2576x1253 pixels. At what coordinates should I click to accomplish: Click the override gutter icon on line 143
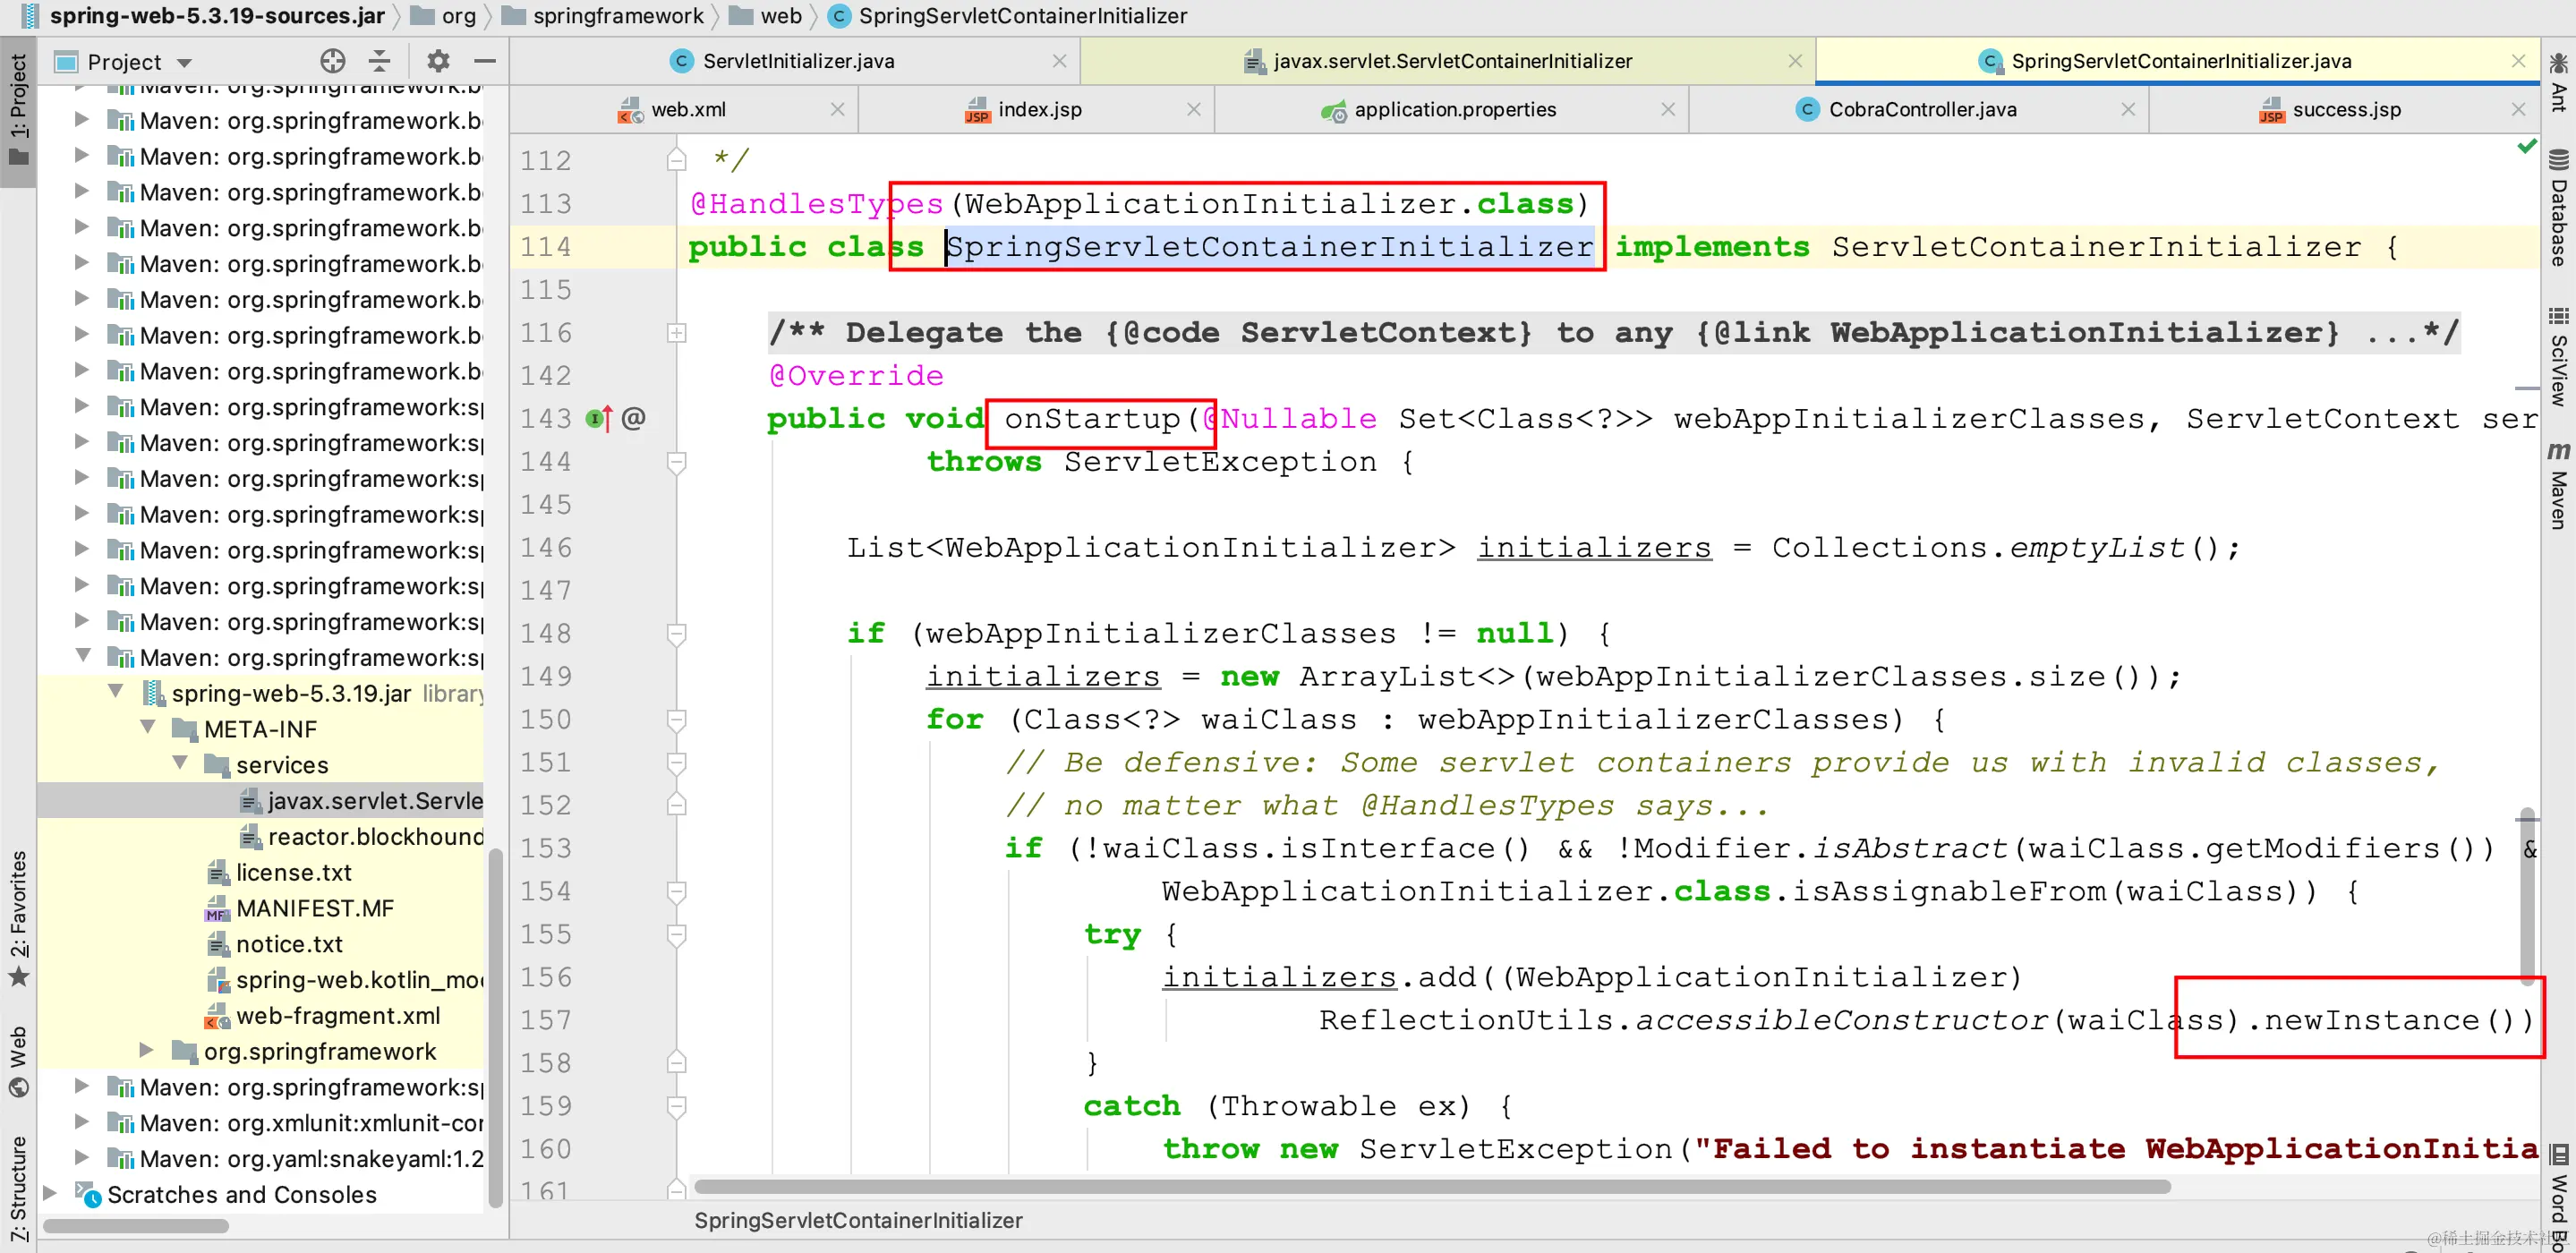(x=598, y=419)
